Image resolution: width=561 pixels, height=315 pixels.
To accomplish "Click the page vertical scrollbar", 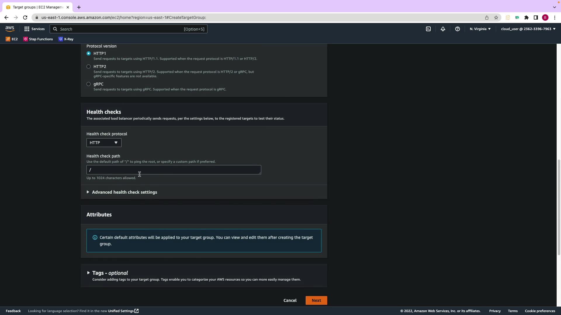I will [x=559, y=207].
